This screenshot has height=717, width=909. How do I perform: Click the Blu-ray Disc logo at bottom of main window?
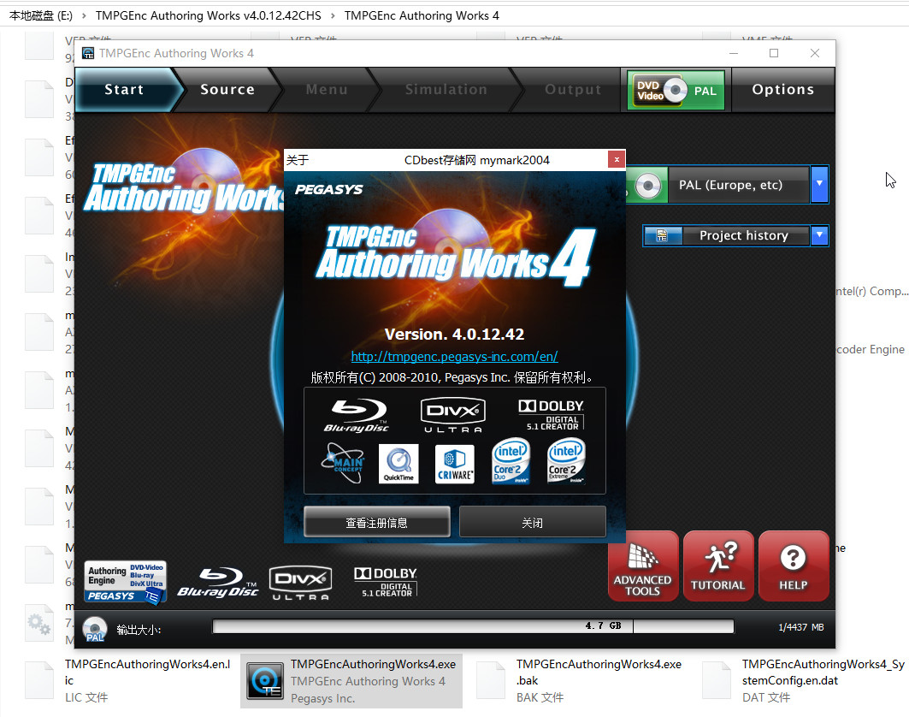tap(218, 583)
